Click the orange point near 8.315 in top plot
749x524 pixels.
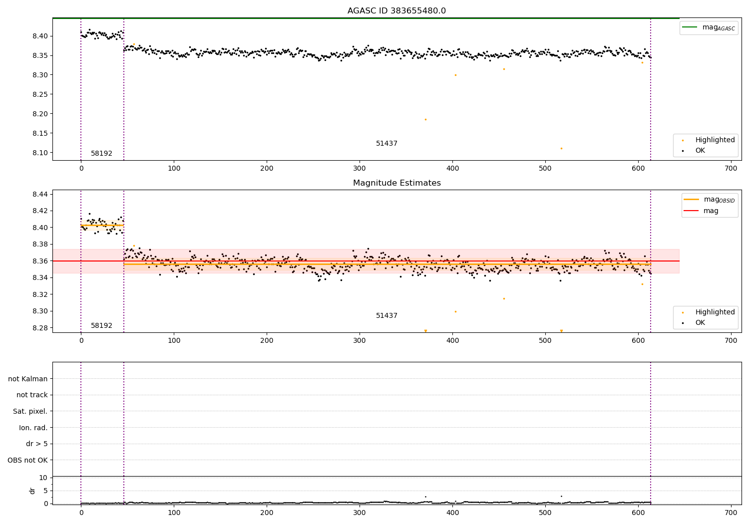tap(504, 69)
